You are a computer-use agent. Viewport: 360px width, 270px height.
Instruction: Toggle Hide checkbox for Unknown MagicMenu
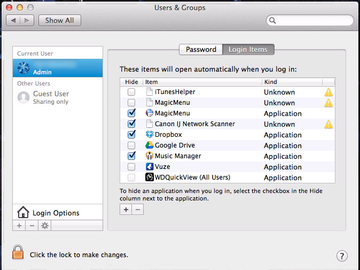(131, 103)
